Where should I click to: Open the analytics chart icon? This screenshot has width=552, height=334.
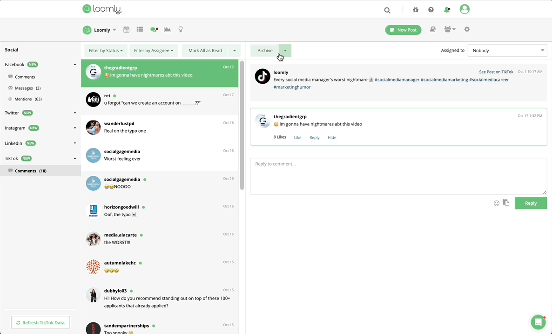point(167,29)
